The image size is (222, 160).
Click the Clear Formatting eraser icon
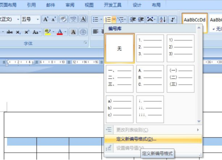click(63, 19)
